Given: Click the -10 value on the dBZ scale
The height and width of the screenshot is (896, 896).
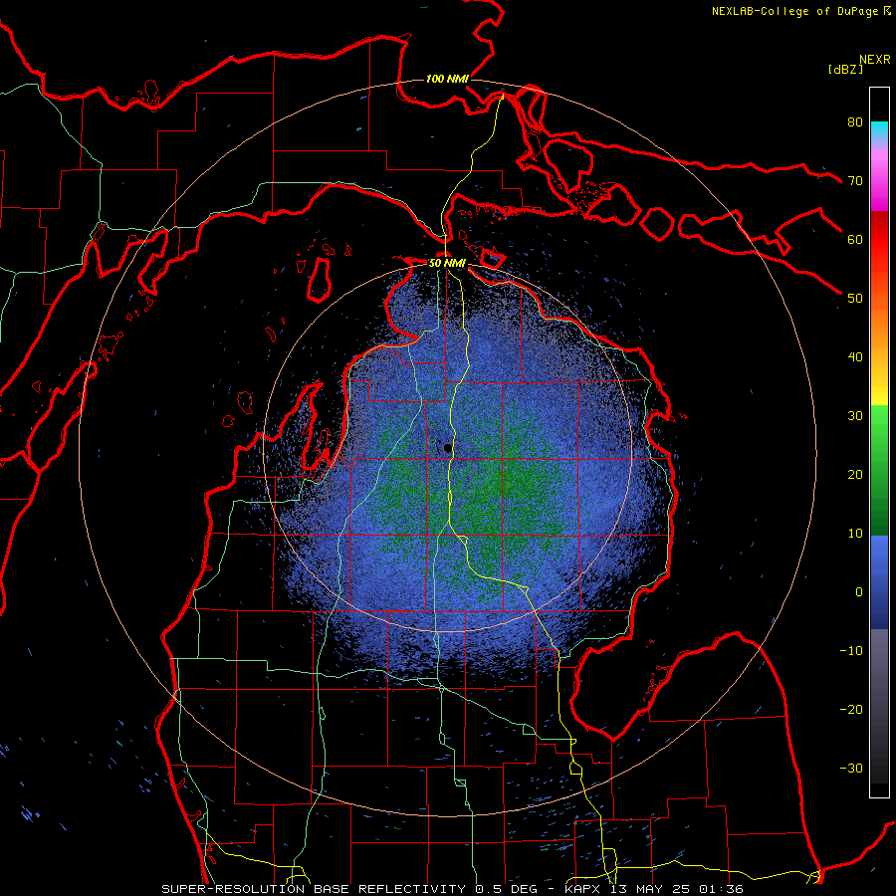Looking at the screenshot, I should click(x=851, y=651).
